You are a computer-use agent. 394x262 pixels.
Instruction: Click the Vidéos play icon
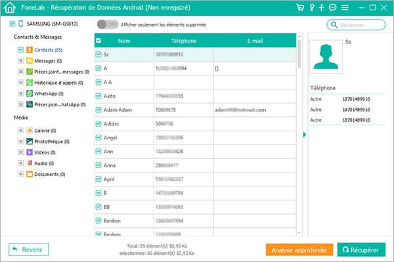pyautogui.click(x=30, y=152)
